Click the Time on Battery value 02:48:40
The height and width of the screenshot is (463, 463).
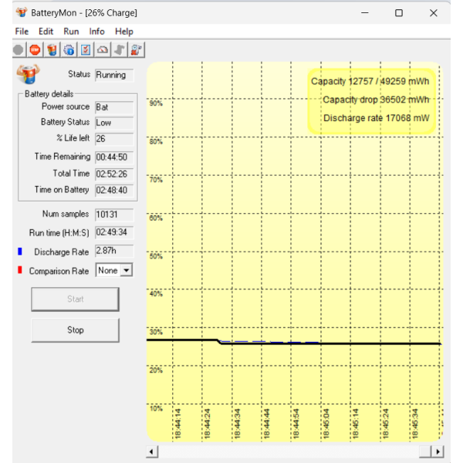pos(114,190)
